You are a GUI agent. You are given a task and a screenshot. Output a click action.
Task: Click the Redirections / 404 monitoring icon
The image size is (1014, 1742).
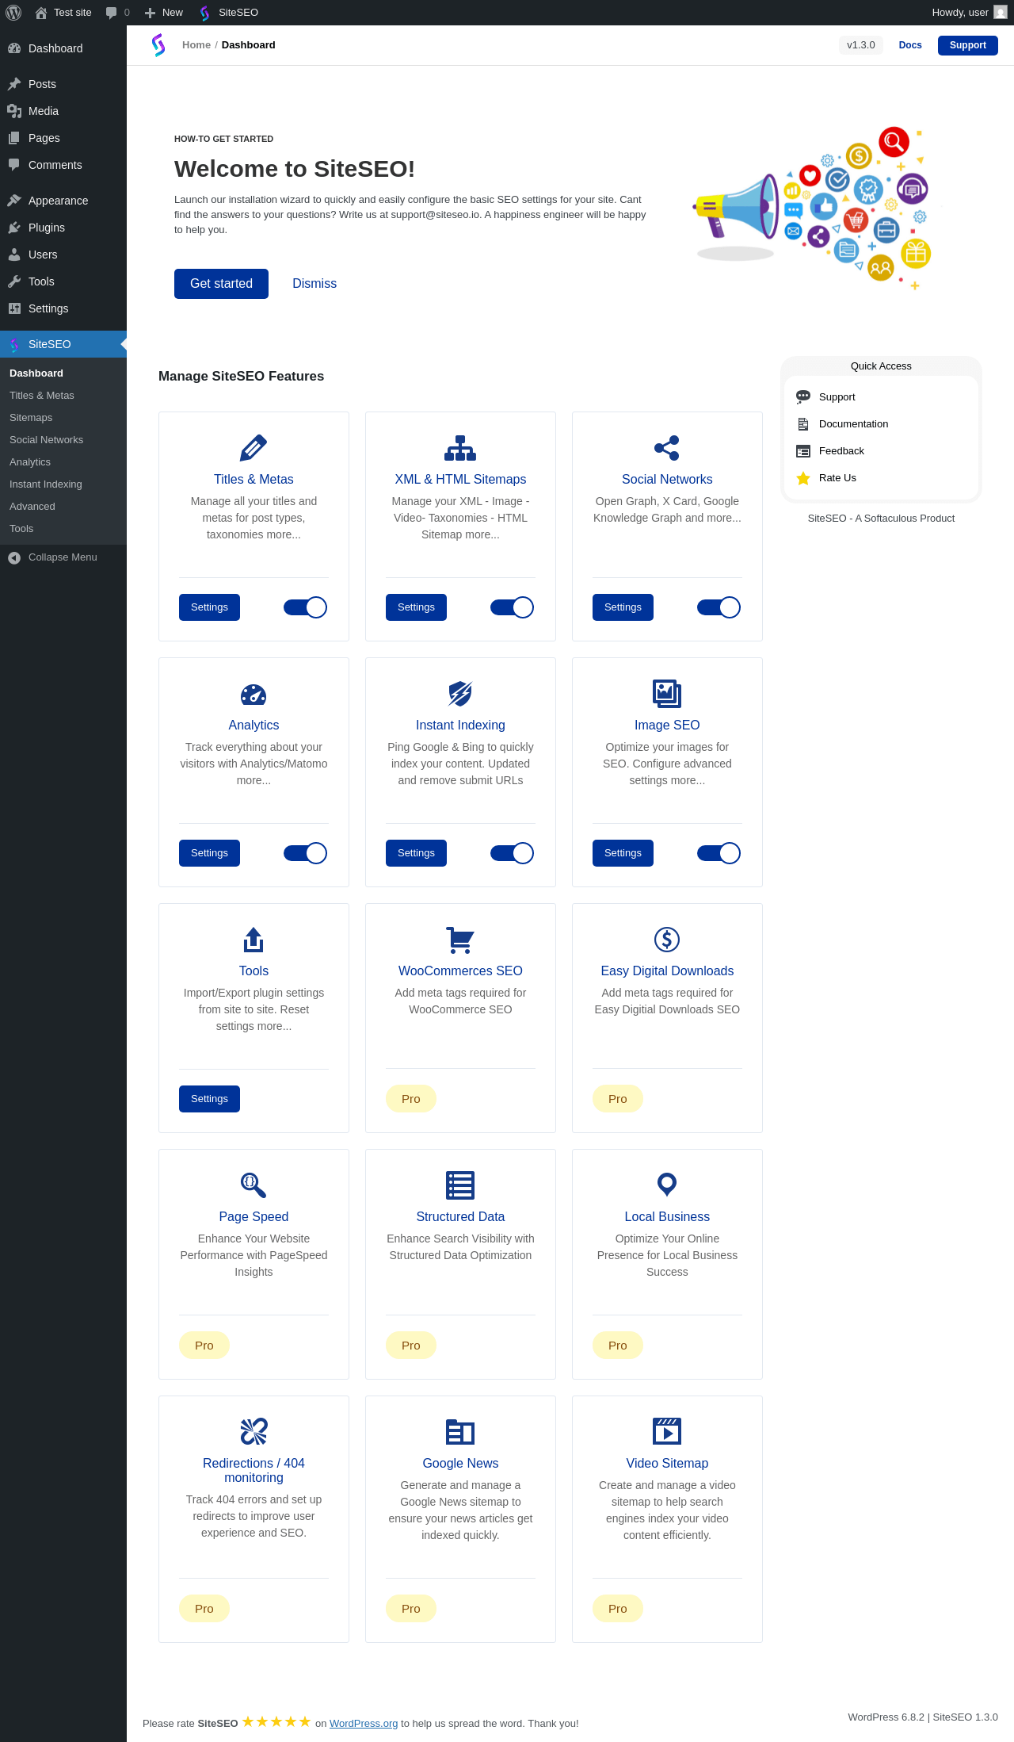coord(253,1431)
